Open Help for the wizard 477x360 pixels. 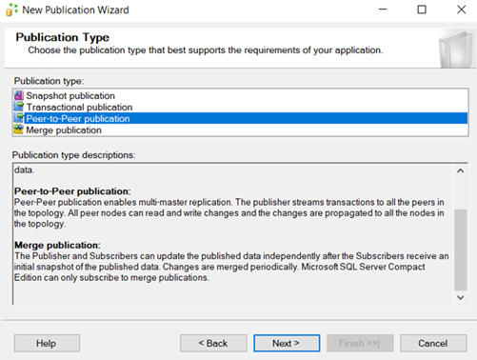coord(47,343)
